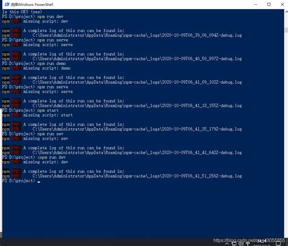Click the 'Is this OK? (yes)' line
The image size is (288, 246).
[x=22, y=12]
